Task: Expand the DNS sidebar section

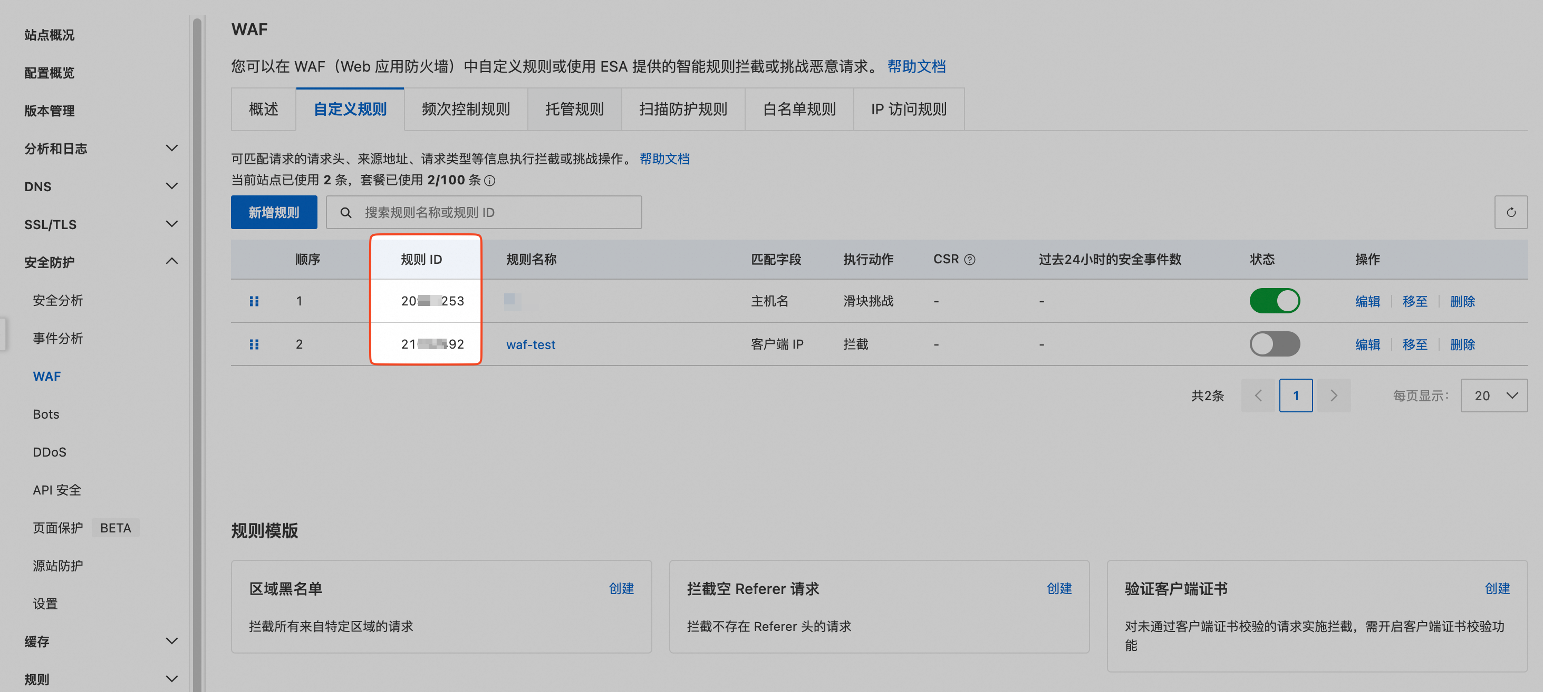Action: [x=171, y=186]
